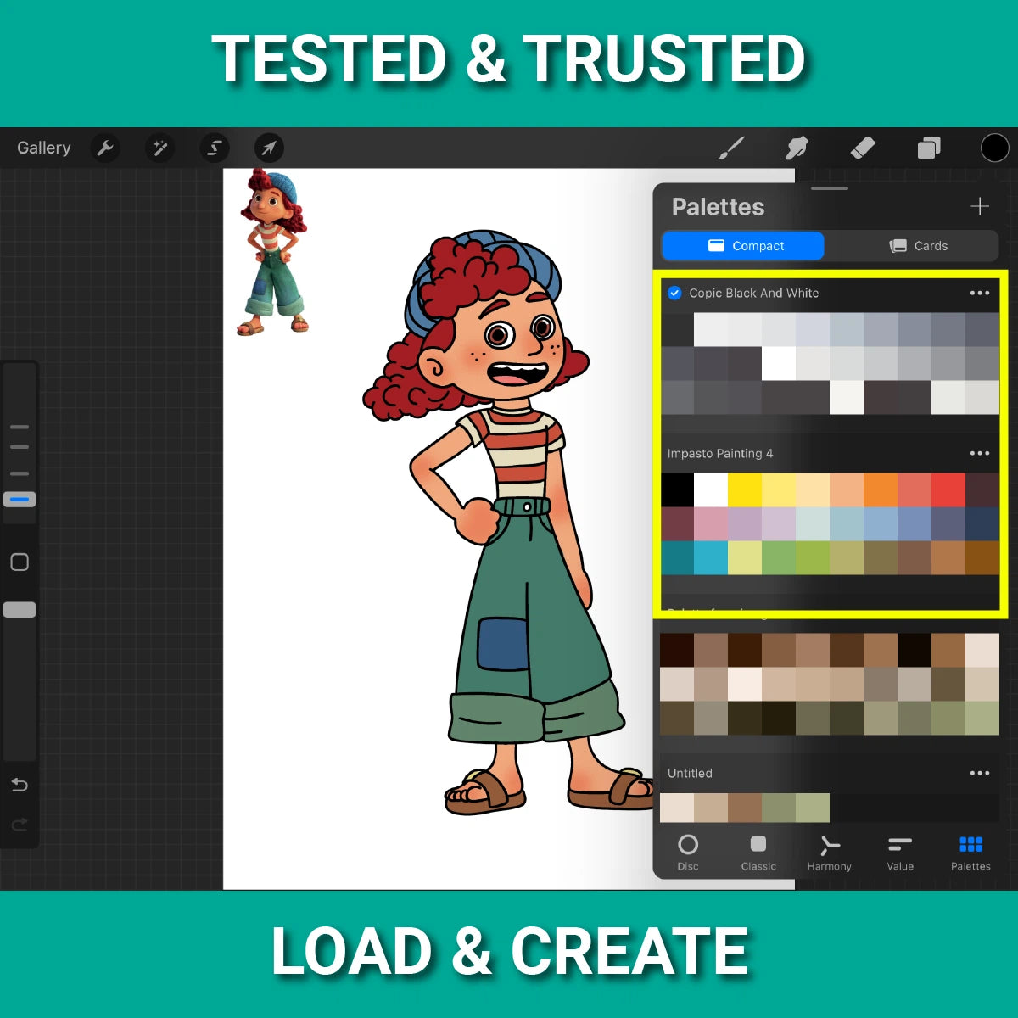Open the Actions wrench menu
The width and height of the screenshot is (1018, 1018).
point(105,148)
